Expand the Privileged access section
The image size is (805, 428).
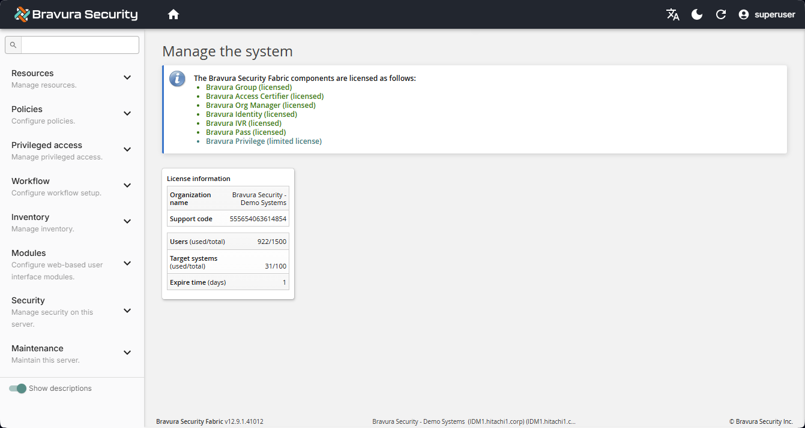[x=127, y=149]
